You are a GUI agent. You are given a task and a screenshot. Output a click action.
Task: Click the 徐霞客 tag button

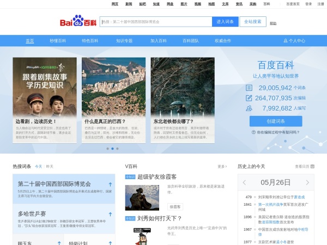[175, 207]
